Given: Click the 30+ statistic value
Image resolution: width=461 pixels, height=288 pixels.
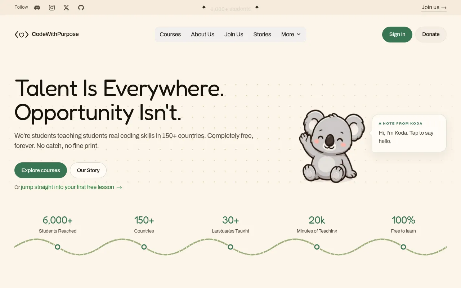Looking at the screenshot, I should [230, 220].
